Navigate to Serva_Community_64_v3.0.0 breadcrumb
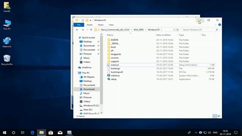Image resolution: width=242 pixels, height=136 pixels. click(x=115, y=30)
